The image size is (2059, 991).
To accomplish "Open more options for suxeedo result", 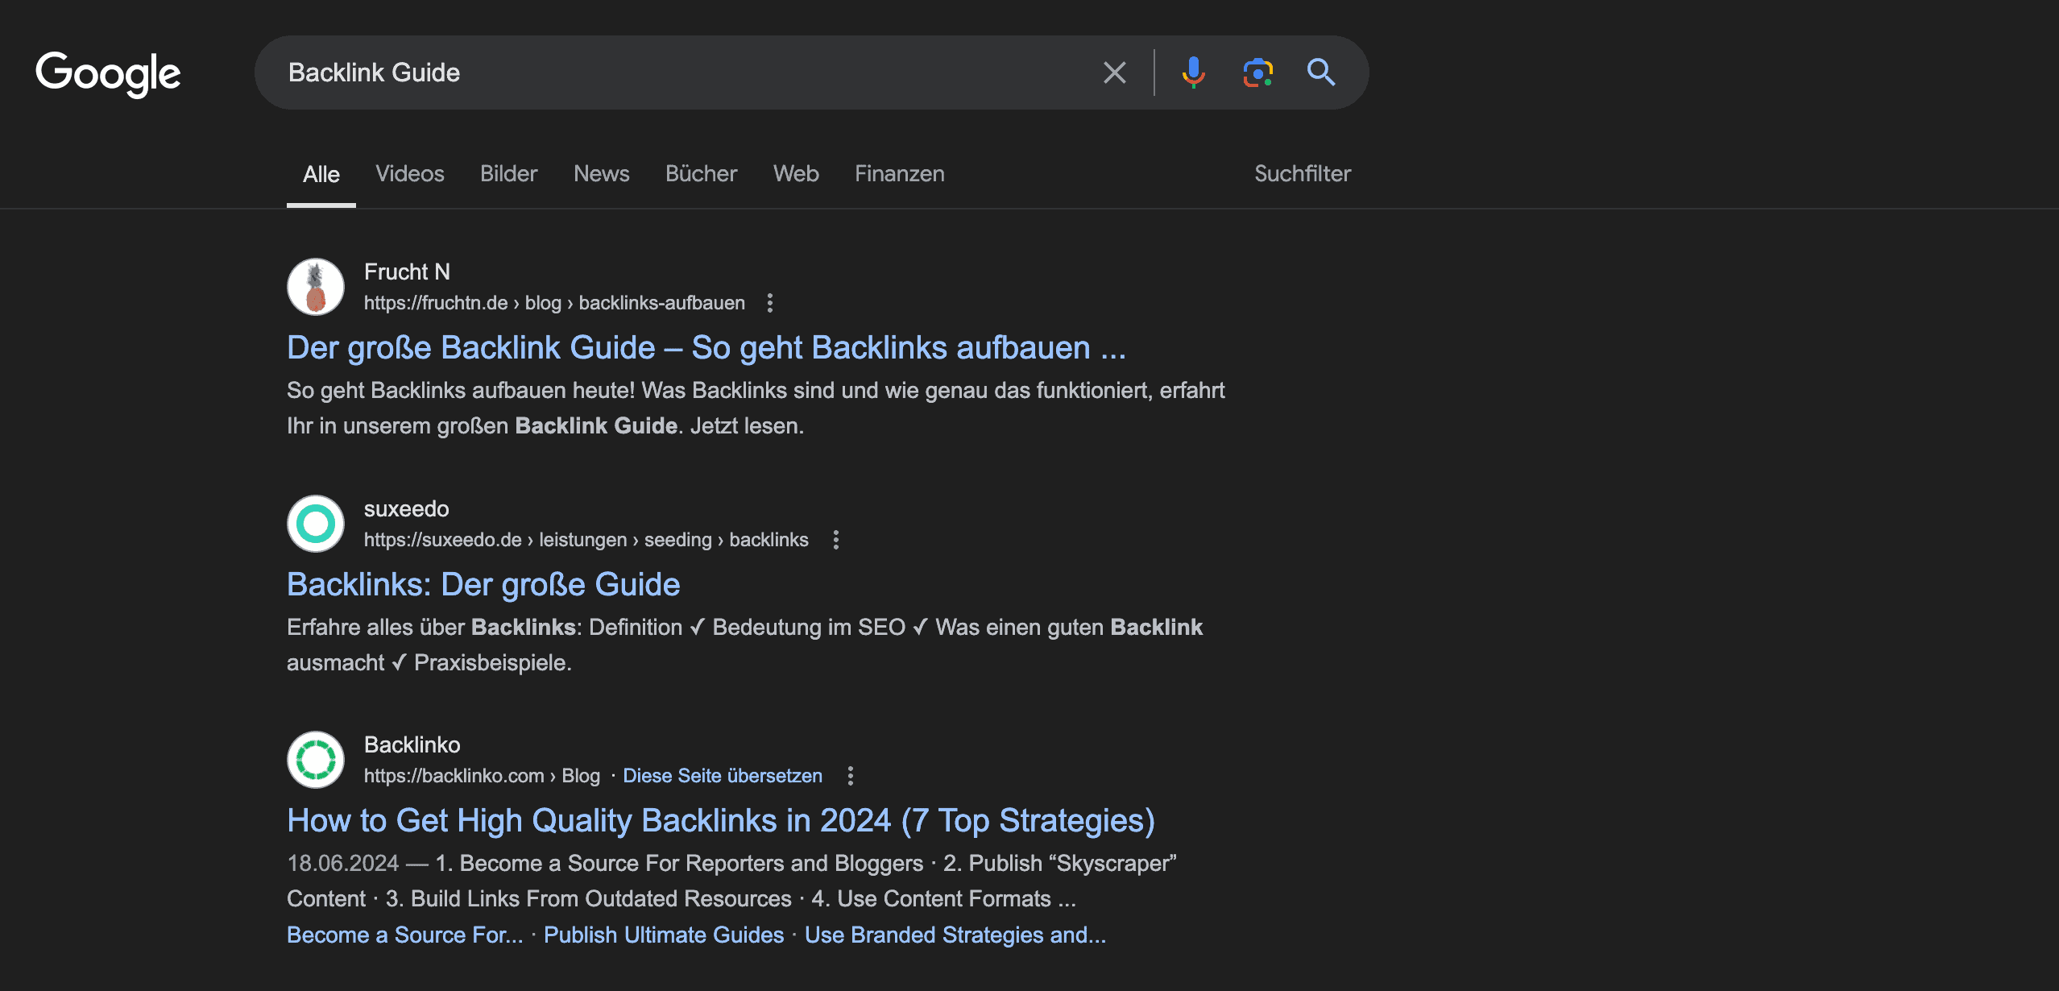I will click(836, 540).
